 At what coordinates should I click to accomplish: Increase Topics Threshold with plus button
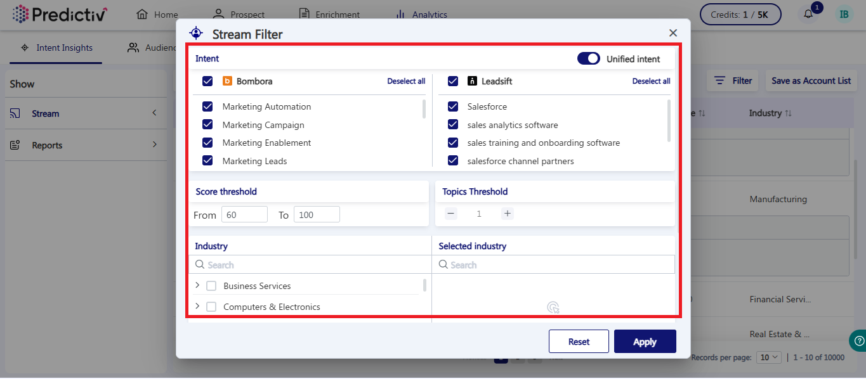507,214
